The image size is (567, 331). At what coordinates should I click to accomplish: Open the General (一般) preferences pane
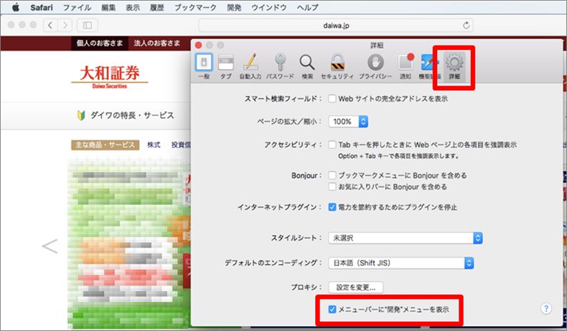click(203, 66)
